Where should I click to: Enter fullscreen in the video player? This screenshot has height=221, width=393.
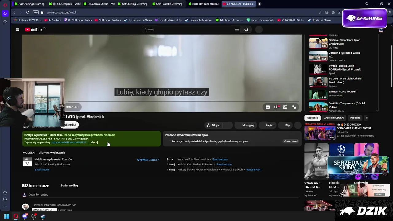294,107
